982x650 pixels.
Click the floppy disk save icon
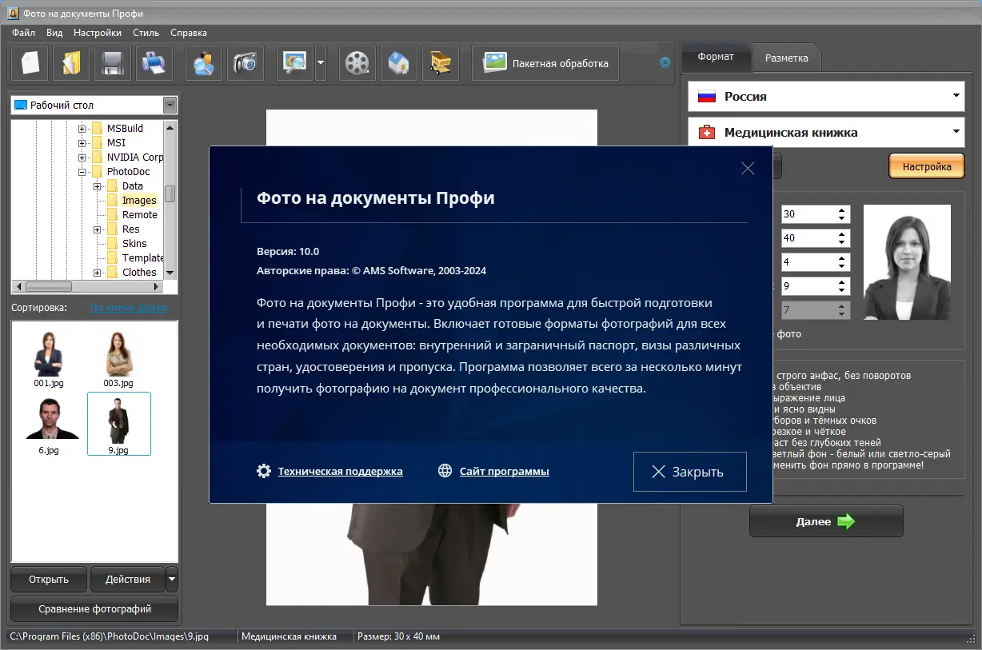coord(113,63)
